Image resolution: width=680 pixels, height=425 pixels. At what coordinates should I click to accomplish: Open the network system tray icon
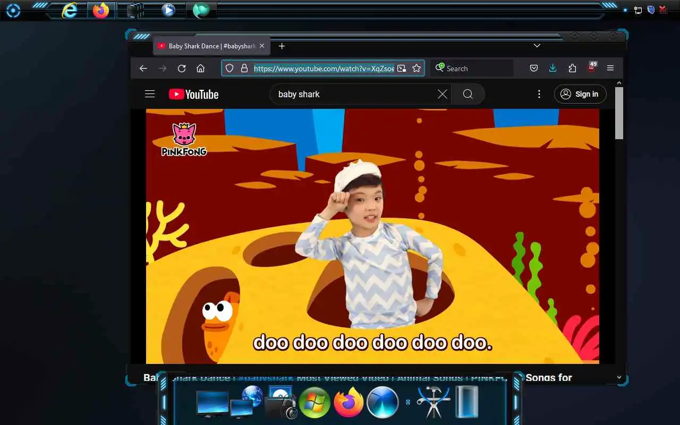[x=638, y=10]
